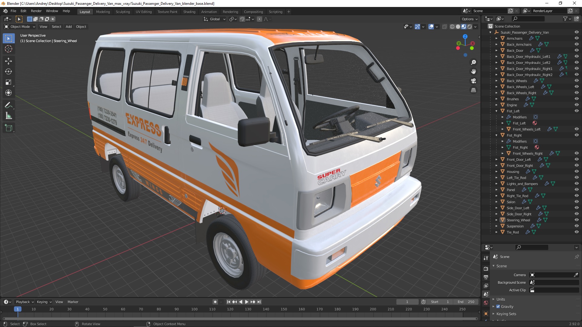Image resolution: width=582 pixels, height=327 pixels.
Task: Hide Tie_Rod visibility eye
Action: pos(577,232)
